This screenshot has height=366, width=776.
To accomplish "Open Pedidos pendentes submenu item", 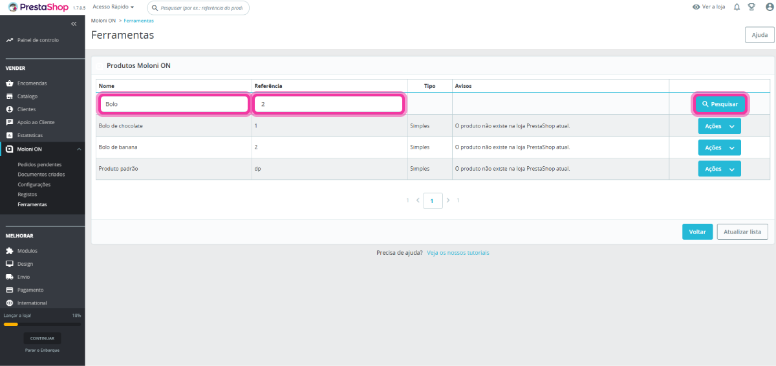I will pos(39,164).
